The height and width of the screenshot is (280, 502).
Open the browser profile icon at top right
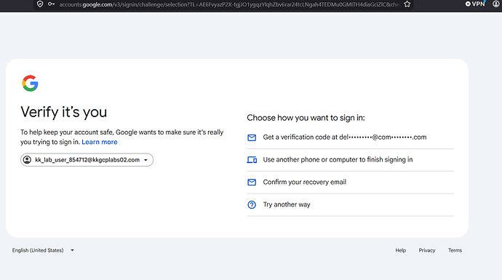(x=496, y=4)
